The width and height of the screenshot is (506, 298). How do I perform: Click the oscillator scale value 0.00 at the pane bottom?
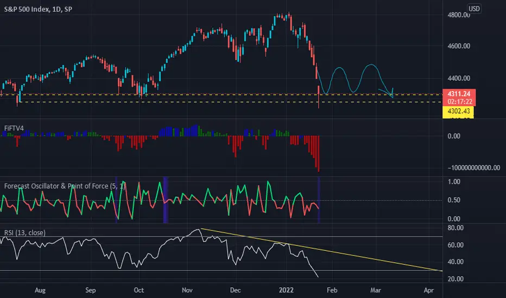coord(454,219)
